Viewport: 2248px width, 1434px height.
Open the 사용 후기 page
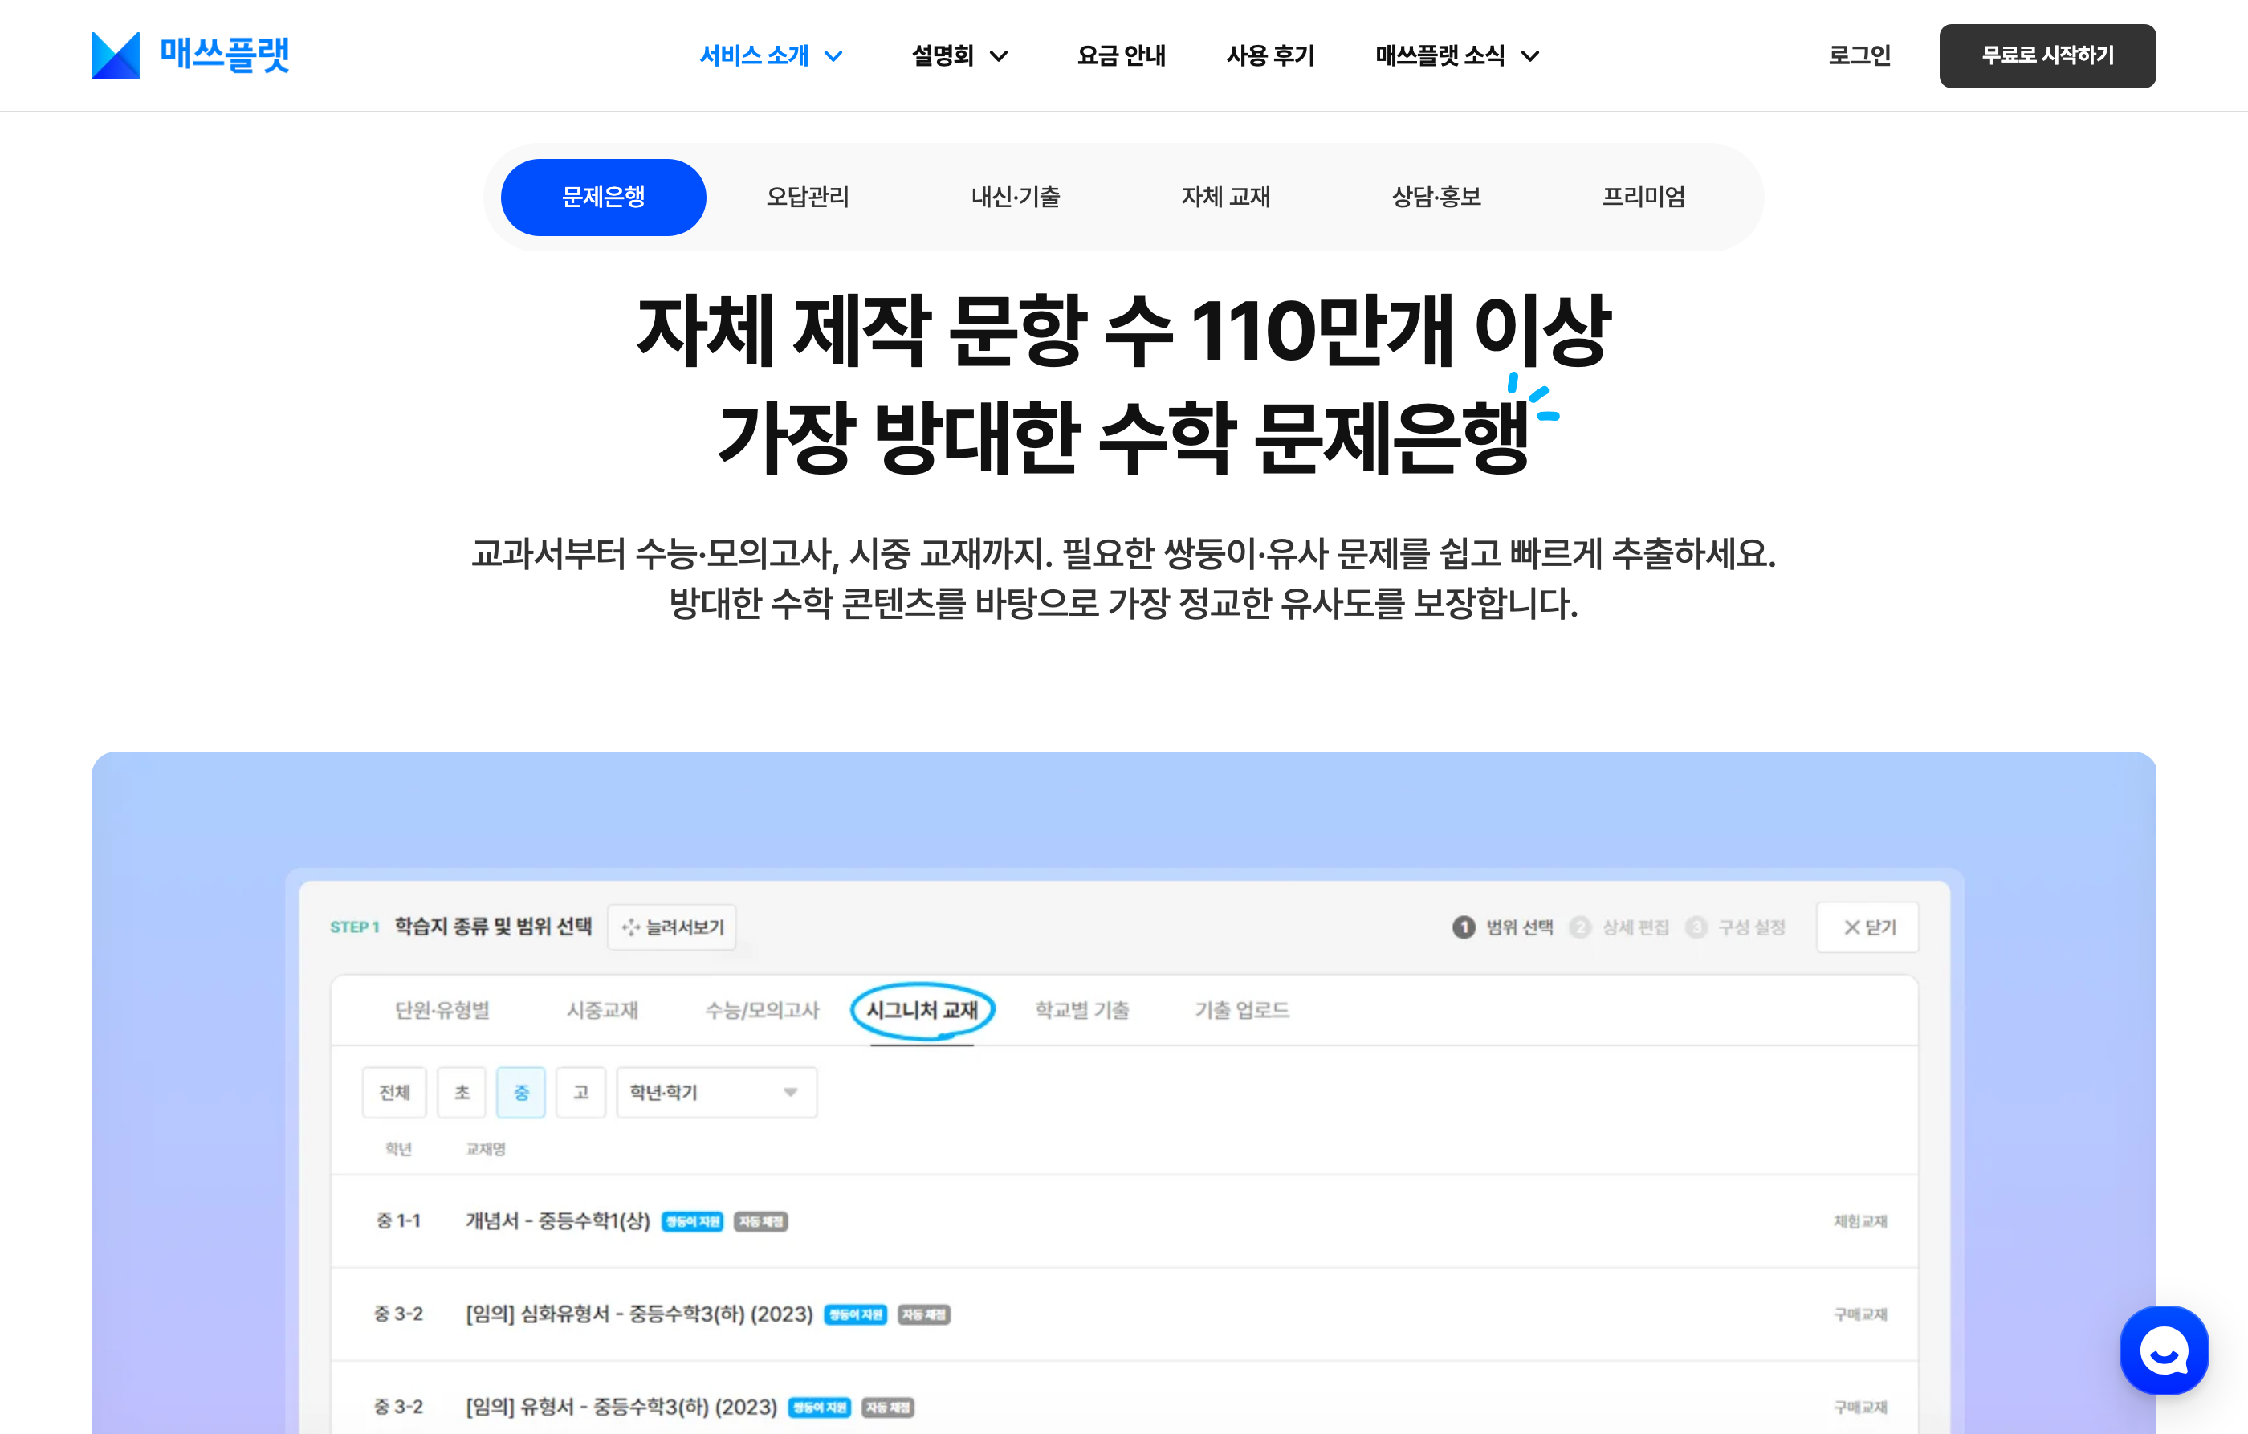pyautogui.click(x=1271, y=55)
